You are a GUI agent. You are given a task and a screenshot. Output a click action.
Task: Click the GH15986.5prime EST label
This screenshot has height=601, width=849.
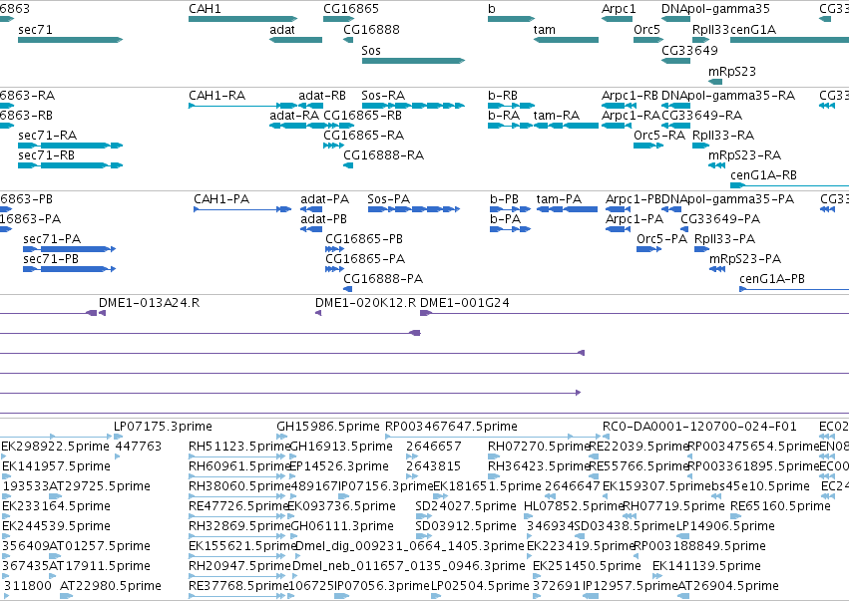328,427
